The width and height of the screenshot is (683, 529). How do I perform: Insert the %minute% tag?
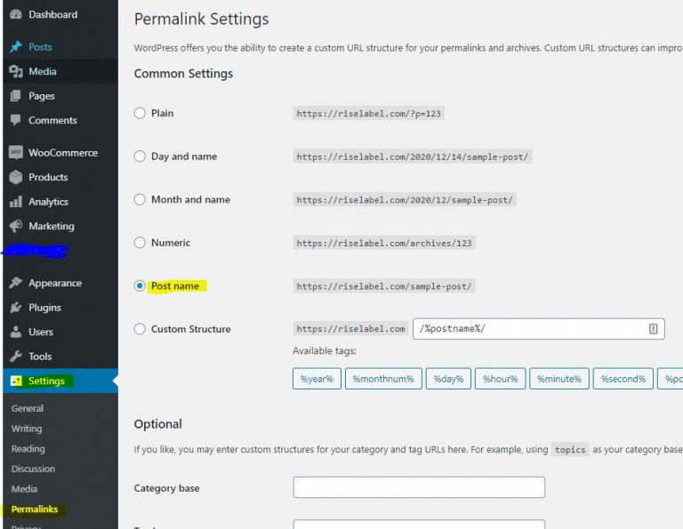point(558,379)
